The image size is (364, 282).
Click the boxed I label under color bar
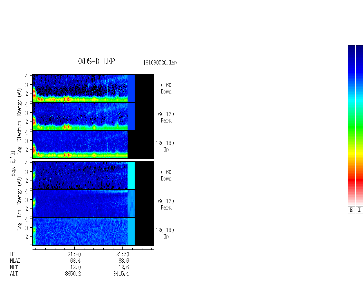pyautogui.click(x=359, y=210)
